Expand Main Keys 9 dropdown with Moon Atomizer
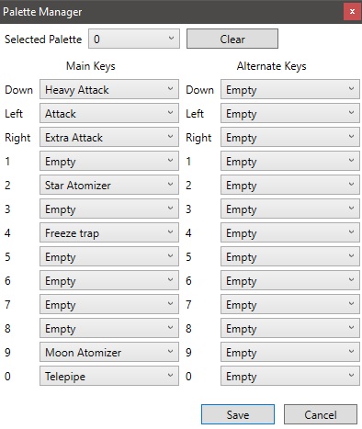Viewport: 362px width, 429px height. (x=109, y=352)
